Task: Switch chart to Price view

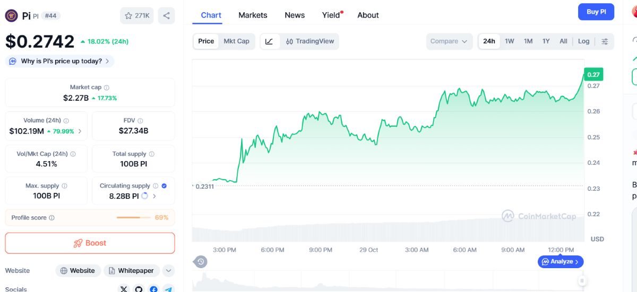Action: pyautogui.click(x=206, y=41)
